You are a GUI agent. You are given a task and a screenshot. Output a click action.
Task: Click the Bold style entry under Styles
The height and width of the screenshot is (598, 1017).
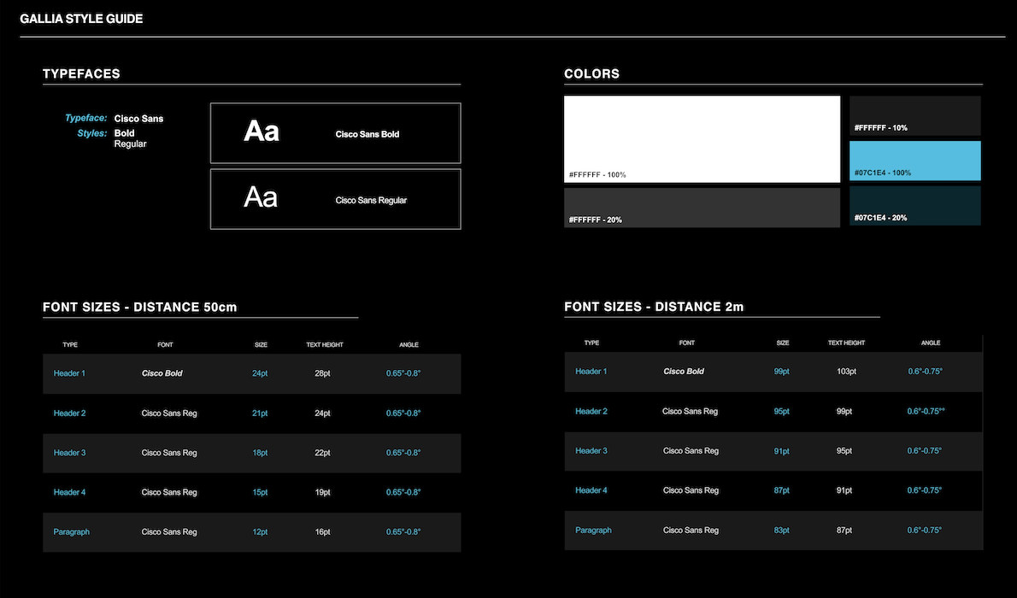(x=125, y=133)
